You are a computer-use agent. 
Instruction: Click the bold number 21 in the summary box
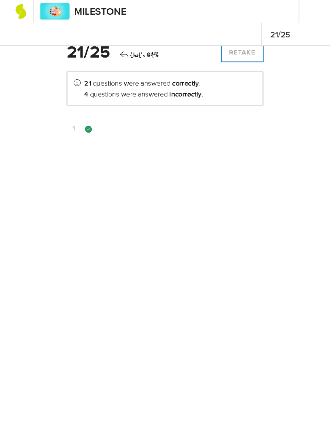[88, 83]
